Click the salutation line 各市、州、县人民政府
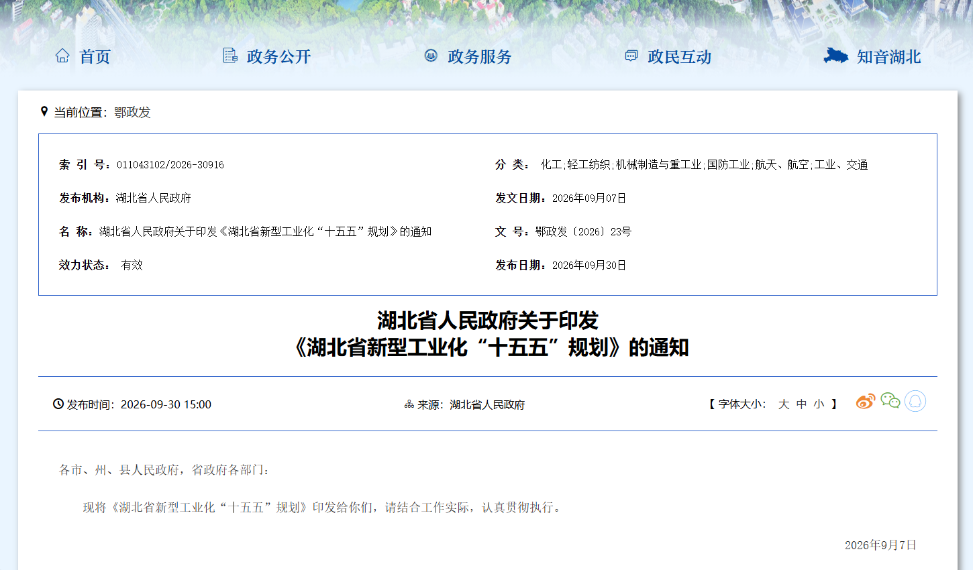 tap(164, 470)
